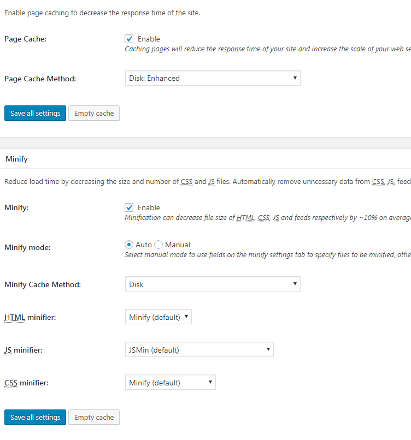Click the Minify section heading
The width and height of the screenshot is (411, 440).
coord(16,159)
